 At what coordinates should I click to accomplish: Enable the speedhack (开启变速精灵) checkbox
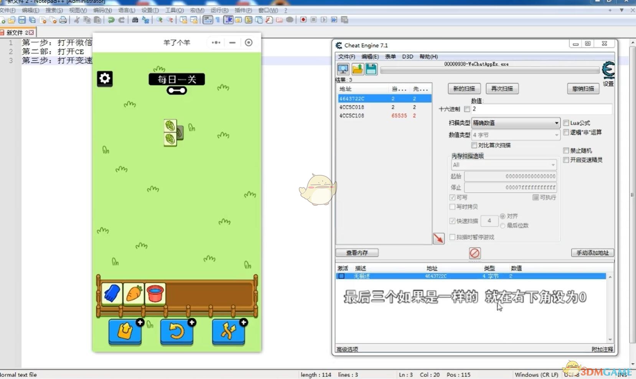point(566,160)
